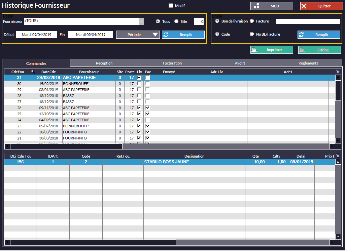
Task: Open the Commandes table options icon
Action: pyautogui.click(x=338, y=71)
